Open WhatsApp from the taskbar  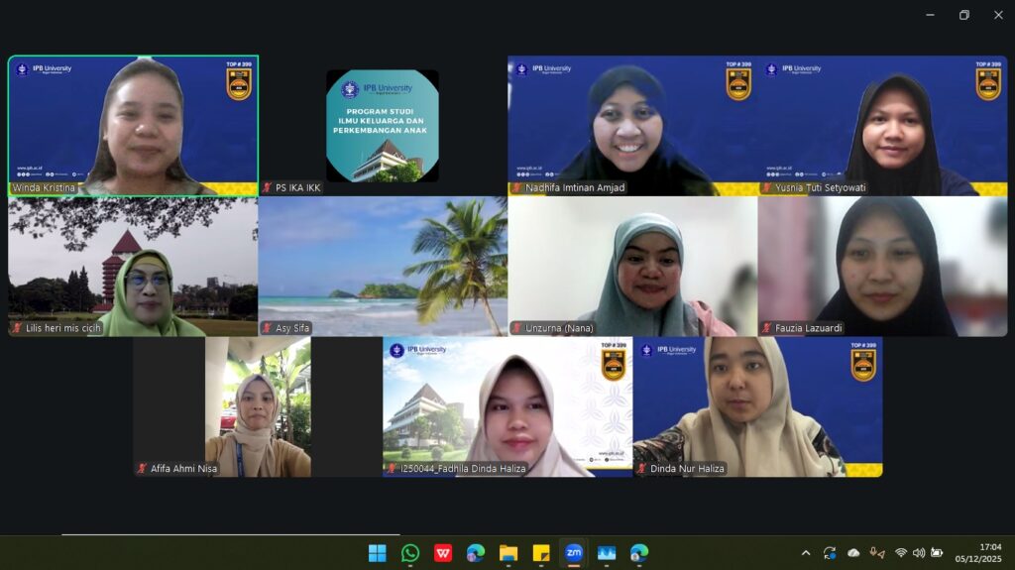(410, 553)
